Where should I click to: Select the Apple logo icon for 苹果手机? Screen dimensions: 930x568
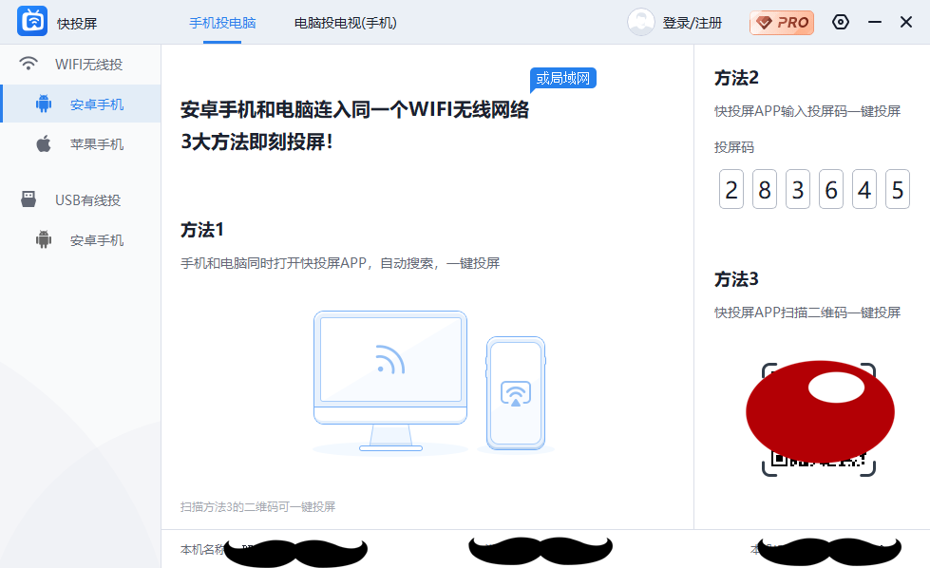pos(44,143)
